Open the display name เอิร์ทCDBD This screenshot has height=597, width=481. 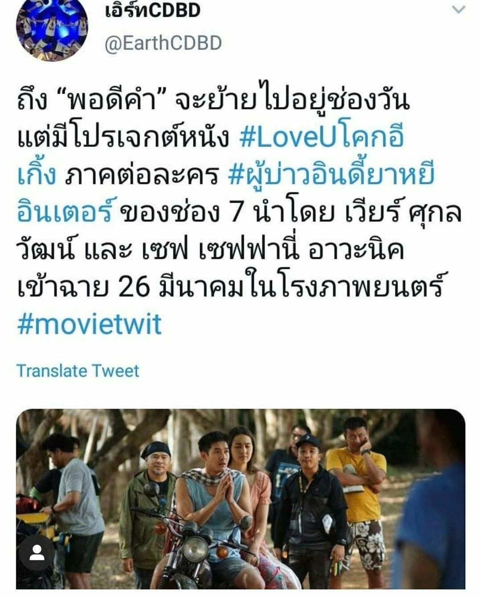[x=153, y=11]
